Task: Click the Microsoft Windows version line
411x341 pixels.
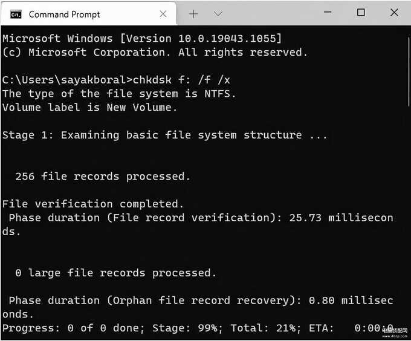Action: click(x=142, y=39)
